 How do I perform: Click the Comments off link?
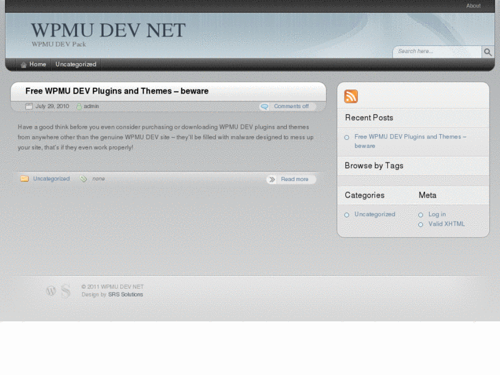[x=291, y=106]
